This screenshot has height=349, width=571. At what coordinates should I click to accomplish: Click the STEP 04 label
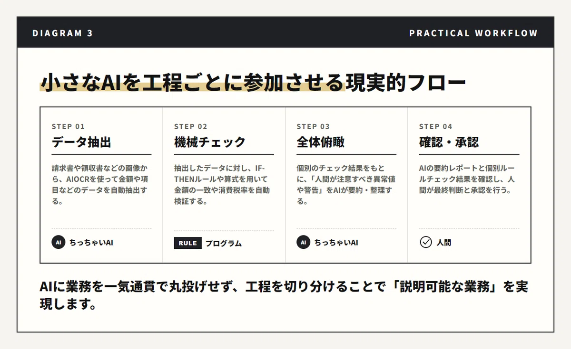tap(436, 126)
